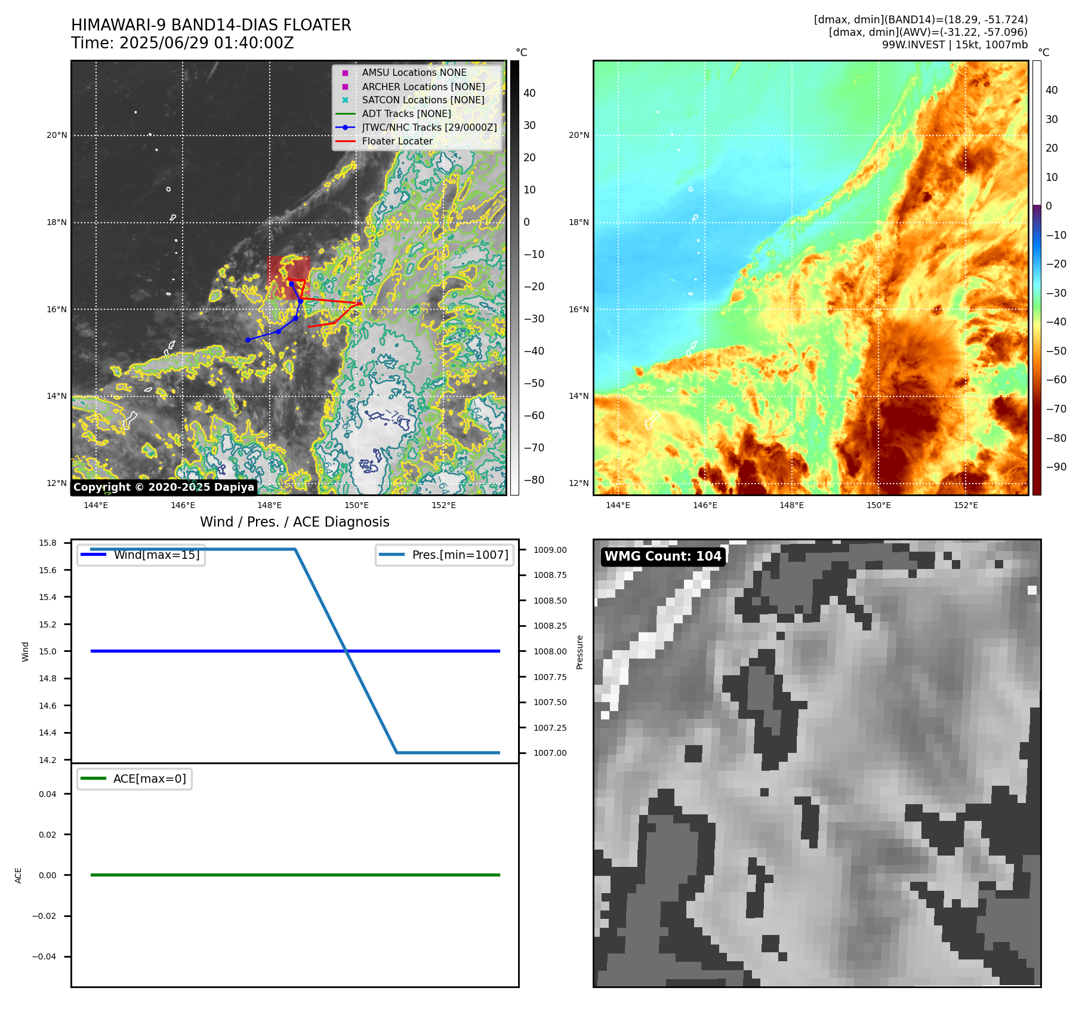Select the 'JTWC/NHC Tracks [29/0000Z]' legend entry
The image size is (1082, 1009).
coord(429,127)
